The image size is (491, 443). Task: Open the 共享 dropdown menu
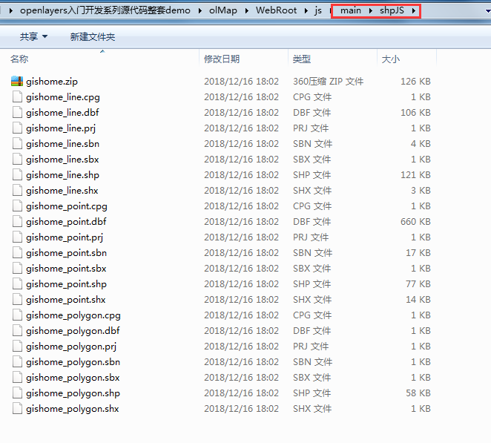point(33,36)
